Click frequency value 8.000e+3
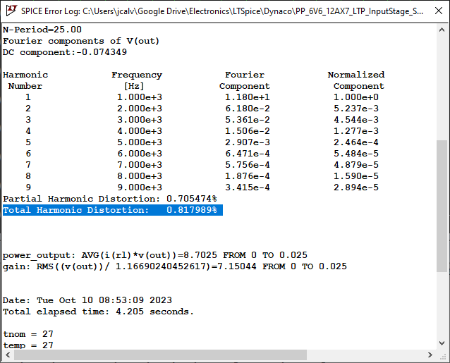 pyautogui.click(x=140, y=176)
